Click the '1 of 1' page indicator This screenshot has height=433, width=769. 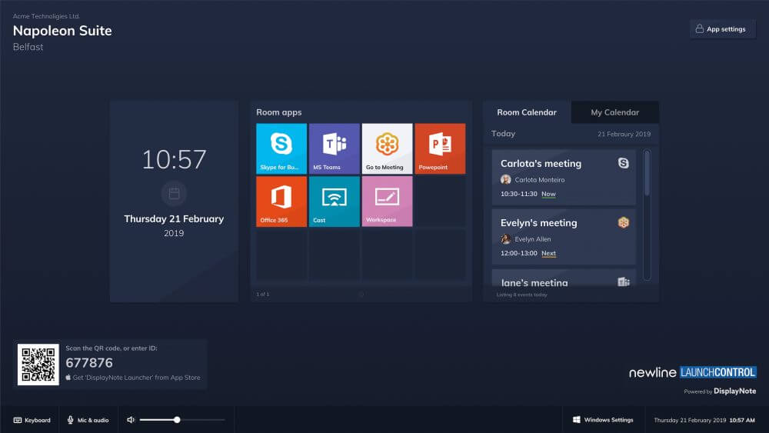coord(262,295)
